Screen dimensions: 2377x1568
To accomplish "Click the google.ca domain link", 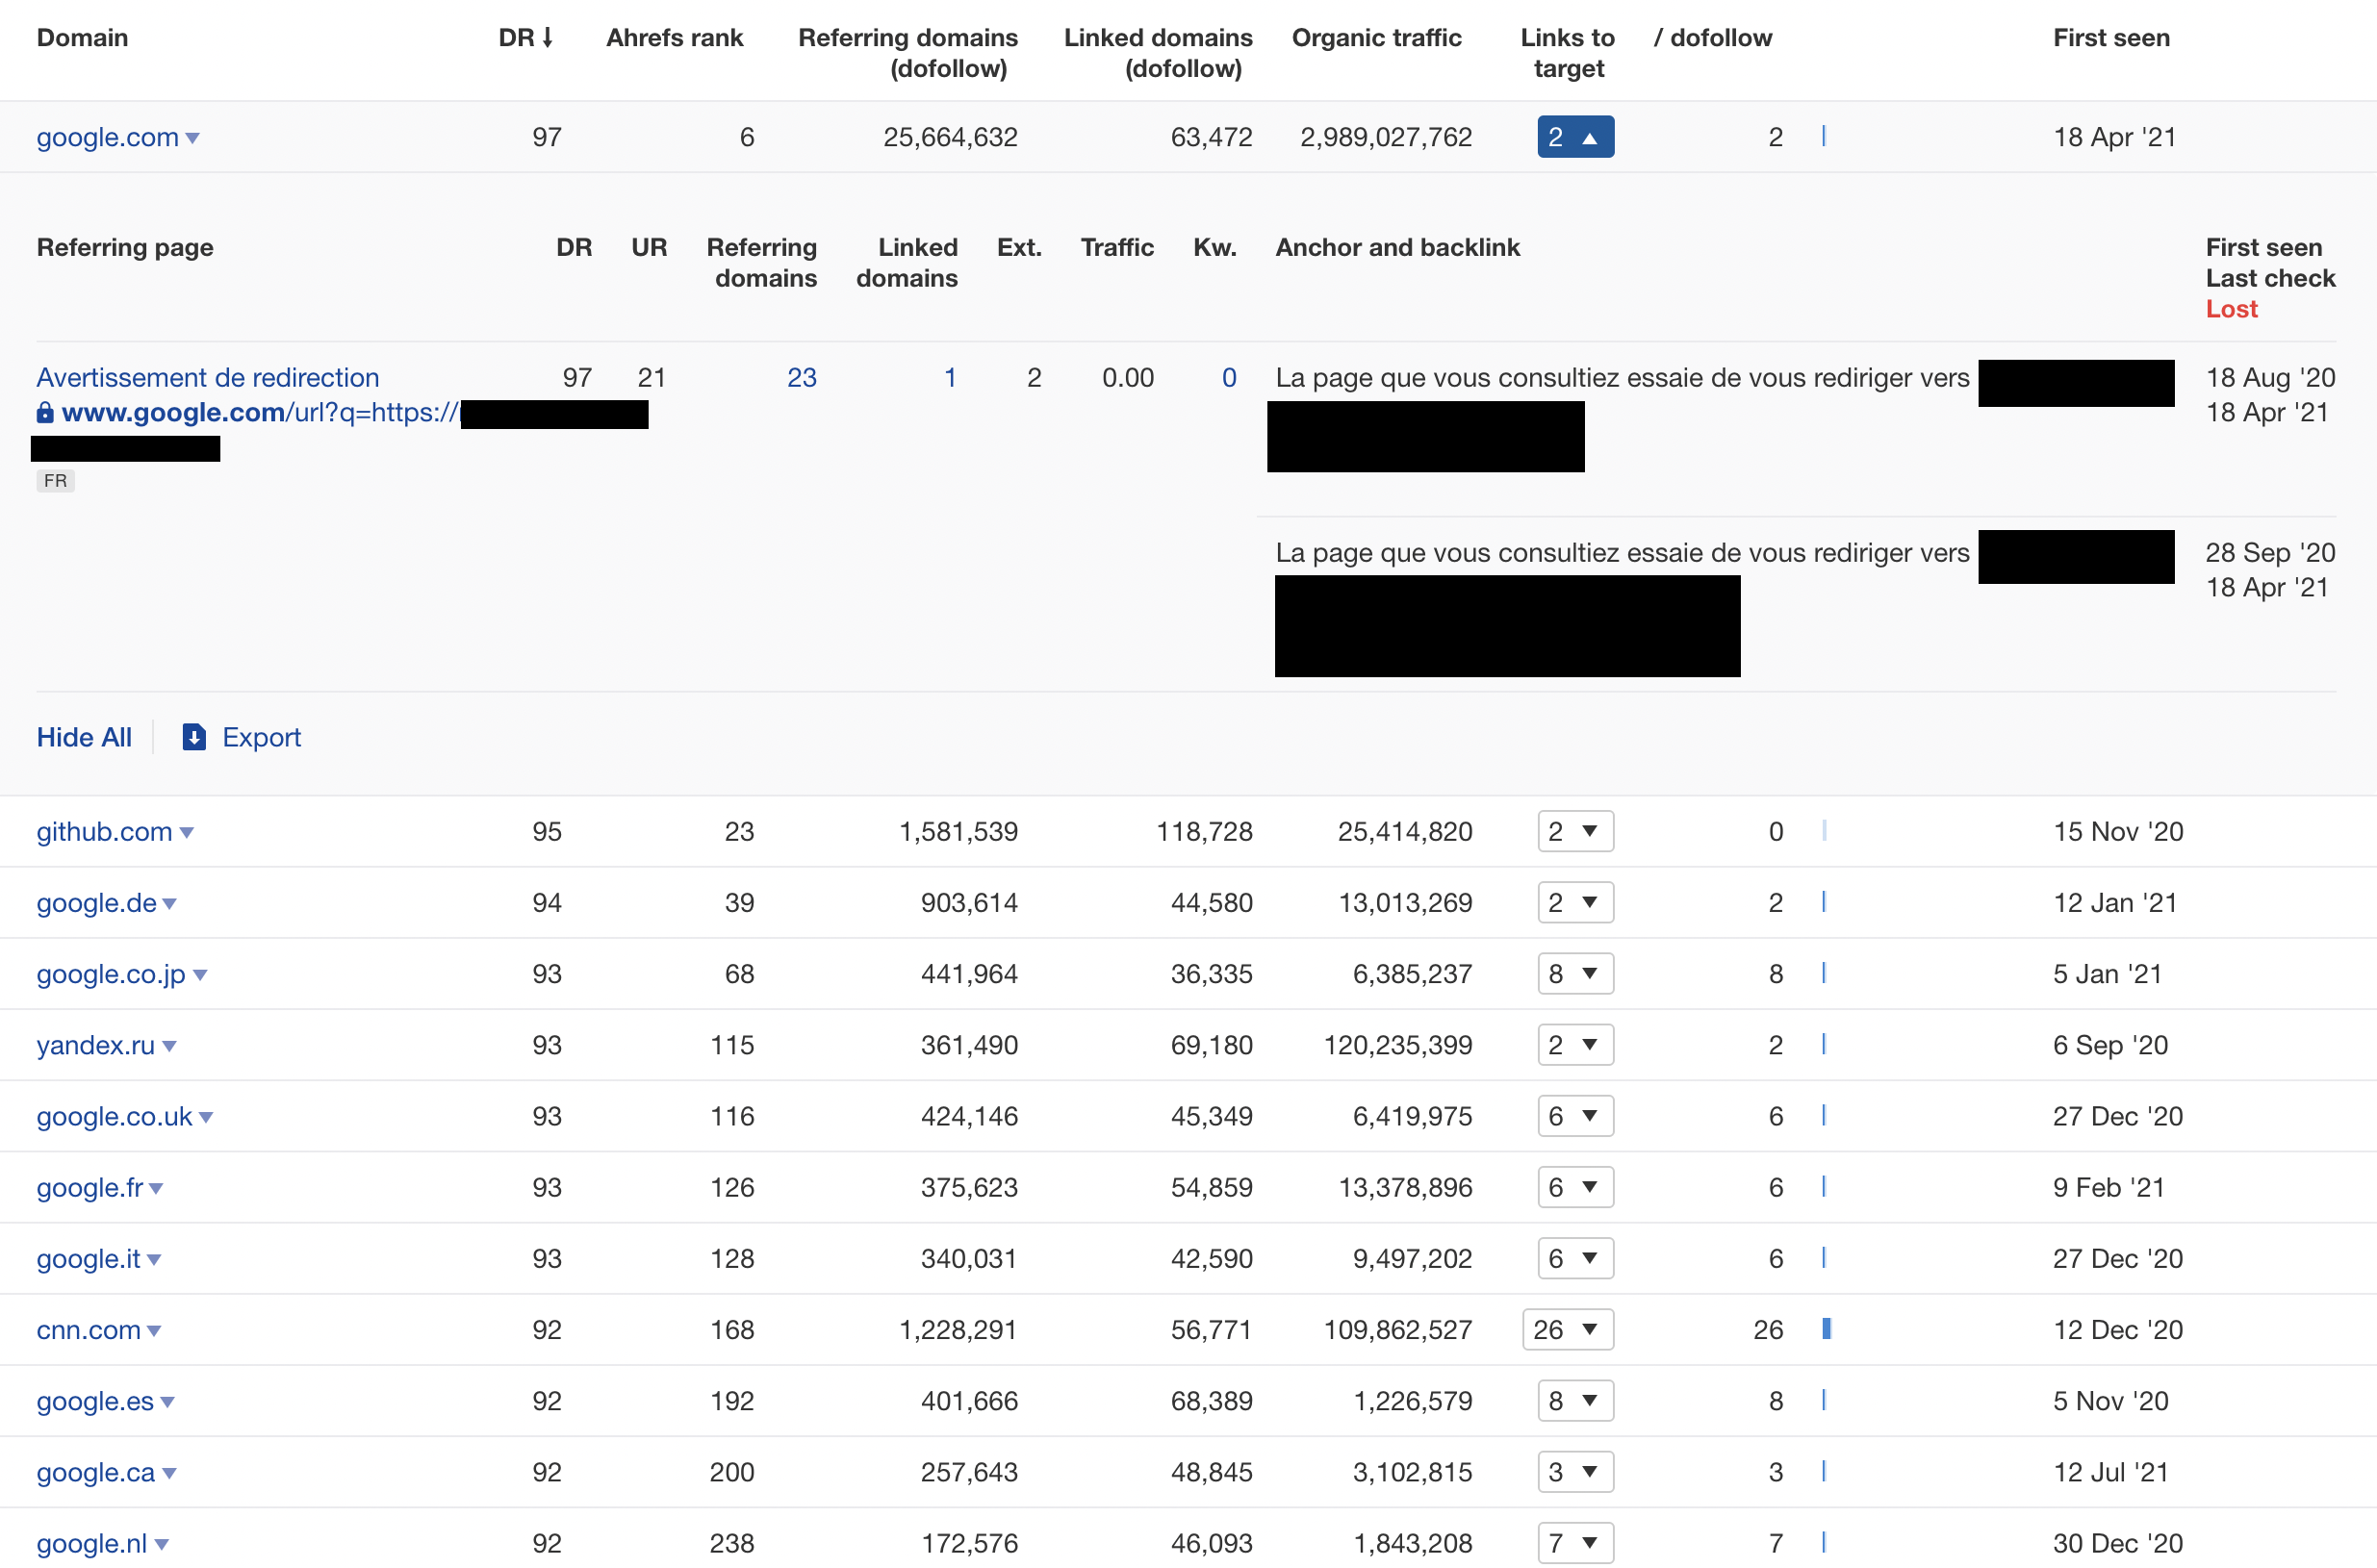I will click(95, 1471).
